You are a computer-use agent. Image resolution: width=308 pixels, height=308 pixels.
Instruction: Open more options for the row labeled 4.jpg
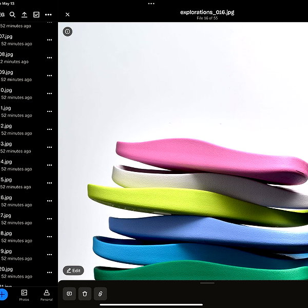point(49,165)
